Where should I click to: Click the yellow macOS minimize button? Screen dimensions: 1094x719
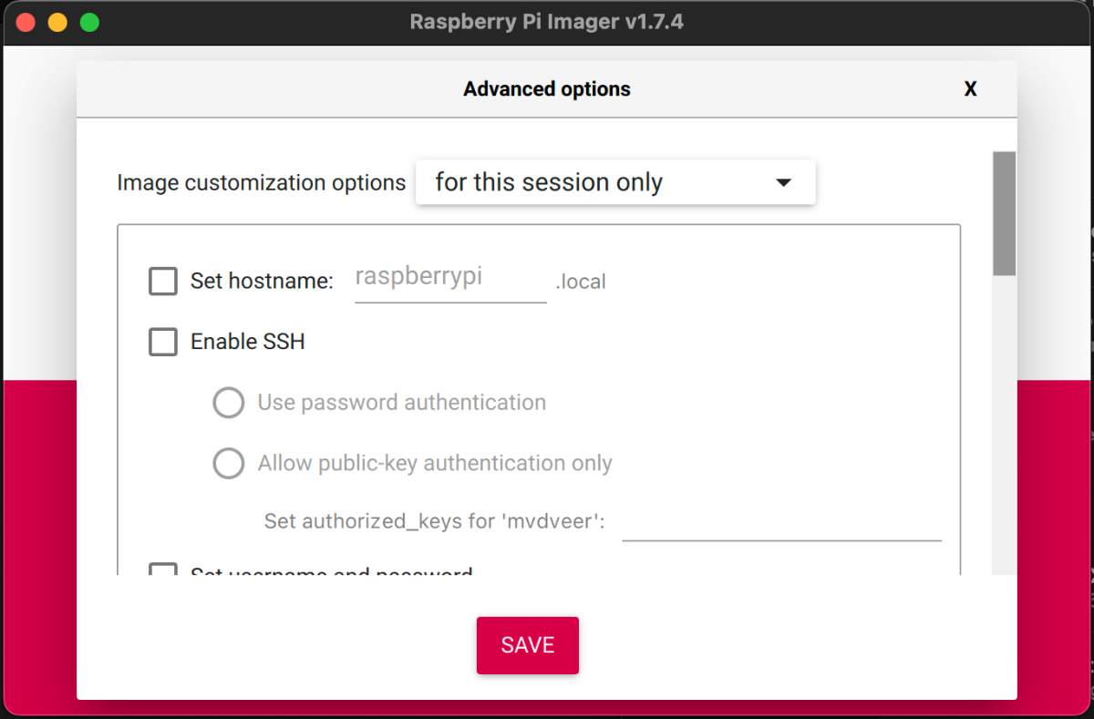(57, 22)
